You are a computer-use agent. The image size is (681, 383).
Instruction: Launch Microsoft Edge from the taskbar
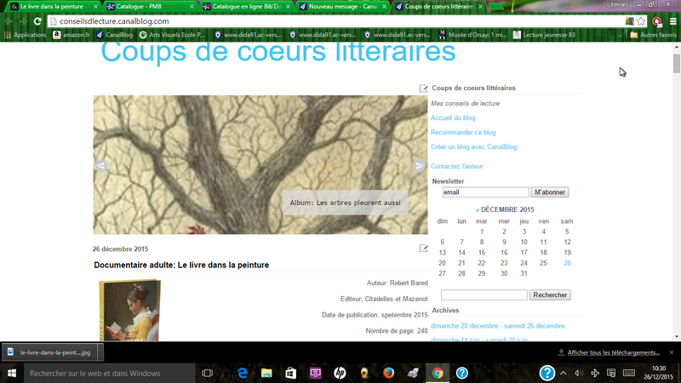pyautogui.click(x=243, y=373)
